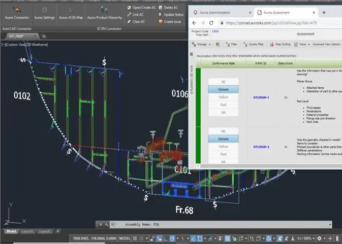Close the Auros Administration browser tab
Viewport: 342px width, 244px height.
pyautogui.click(x=250, y=13)
